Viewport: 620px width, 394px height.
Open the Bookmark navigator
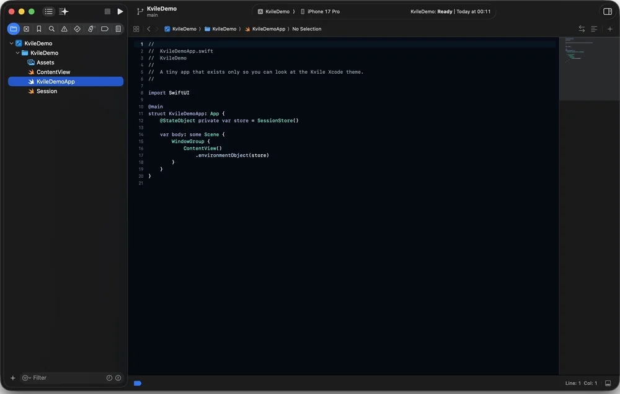tap(38, 29)
